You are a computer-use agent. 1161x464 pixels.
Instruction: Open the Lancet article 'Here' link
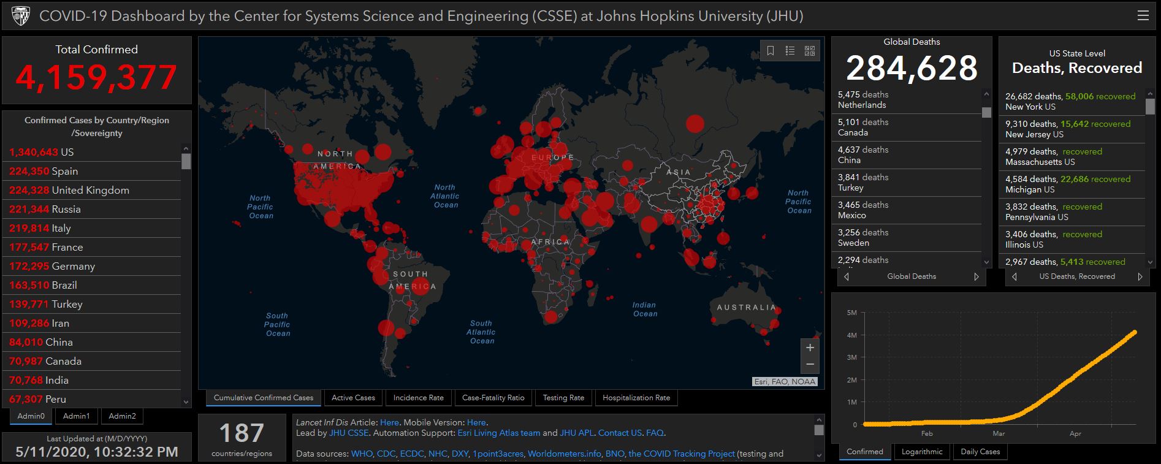tap(389, 422)
